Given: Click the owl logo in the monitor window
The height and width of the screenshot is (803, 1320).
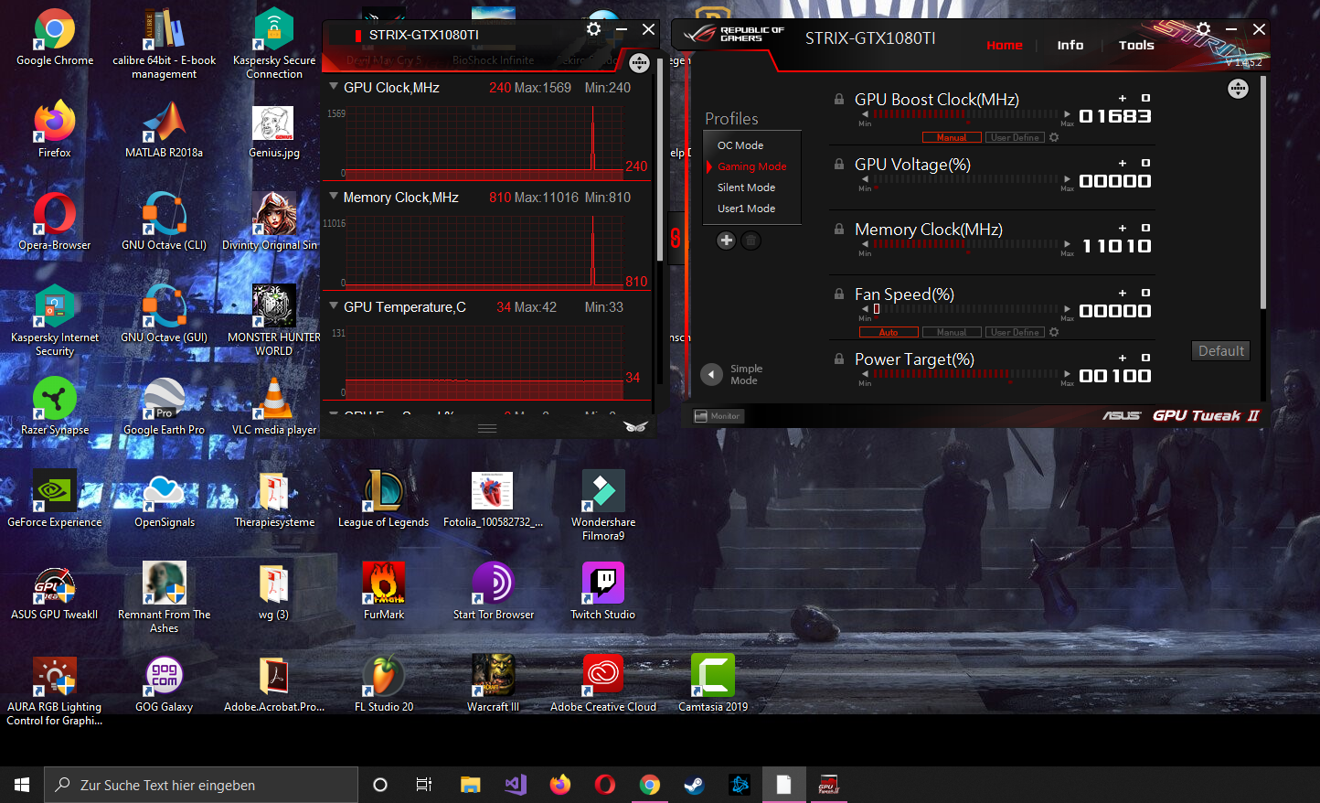Looking at the screenshot, I should [x=636, y=426].
